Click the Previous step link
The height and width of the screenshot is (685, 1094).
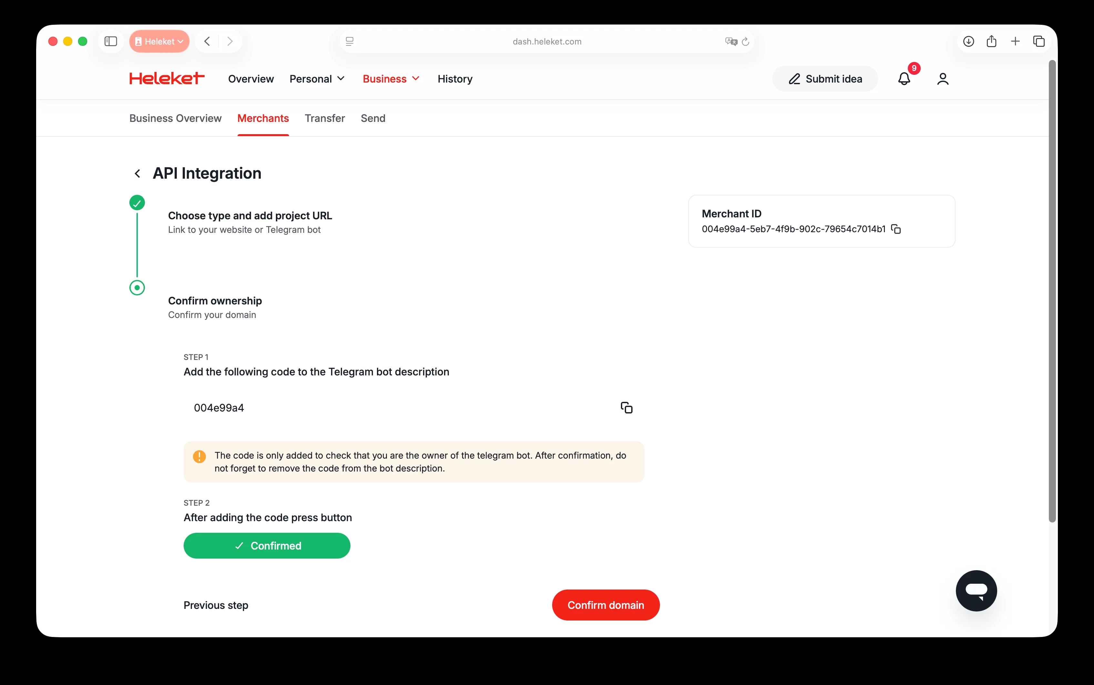coord(216,605)
